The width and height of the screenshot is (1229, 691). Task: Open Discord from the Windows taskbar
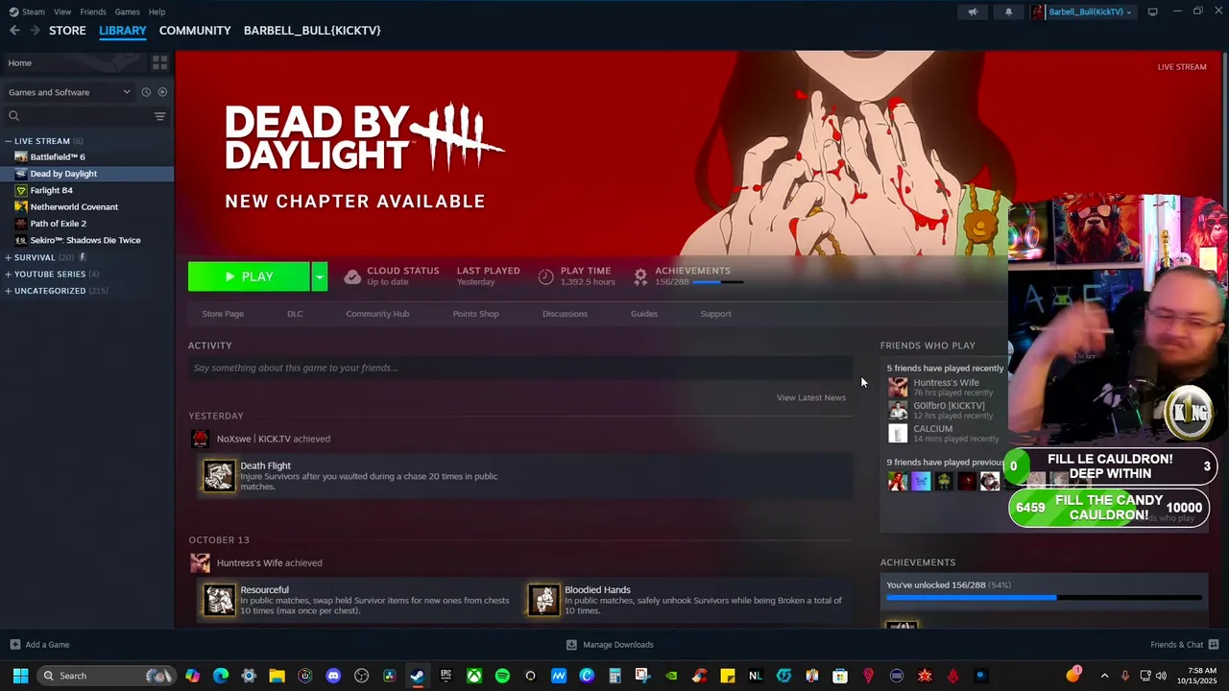pyautogui.click(x=333, y=676)
